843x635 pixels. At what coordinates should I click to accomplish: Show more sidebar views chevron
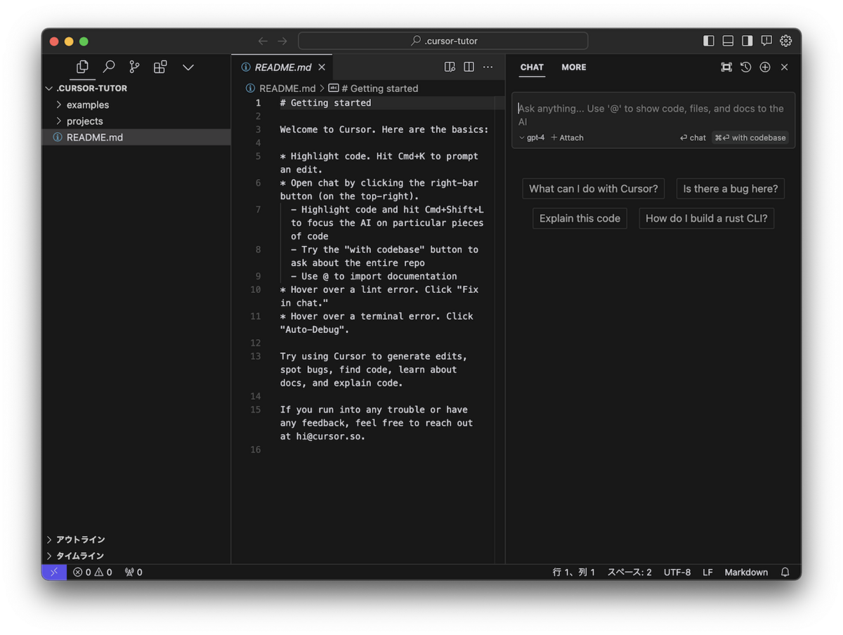tap(188, 67)
